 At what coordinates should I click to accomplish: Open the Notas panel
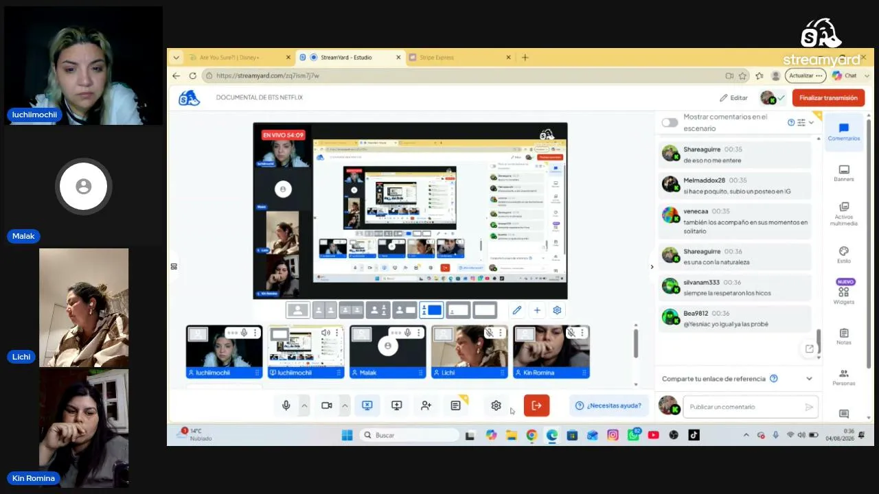844,336
